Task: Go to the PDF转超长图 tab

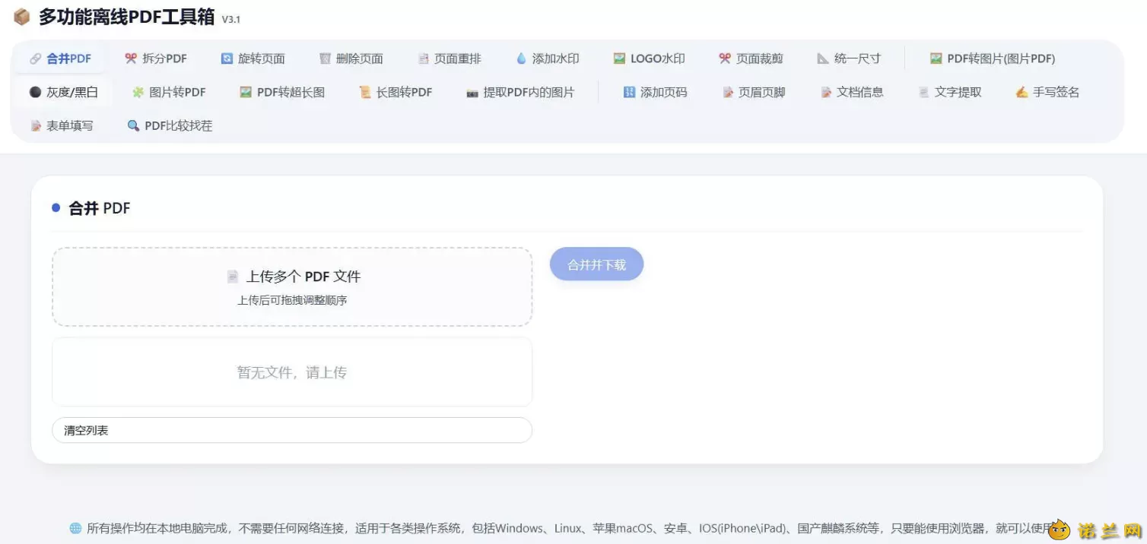Action: (282, 92)
